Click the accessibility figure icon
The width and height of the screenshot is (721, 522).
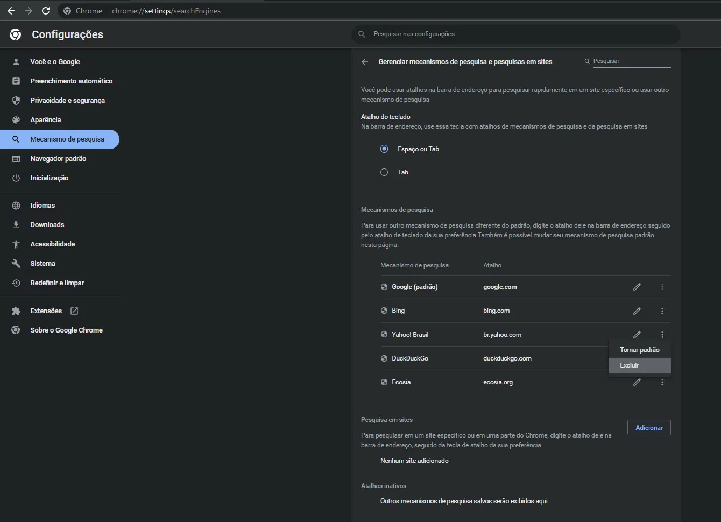click(x=16, y=244)
